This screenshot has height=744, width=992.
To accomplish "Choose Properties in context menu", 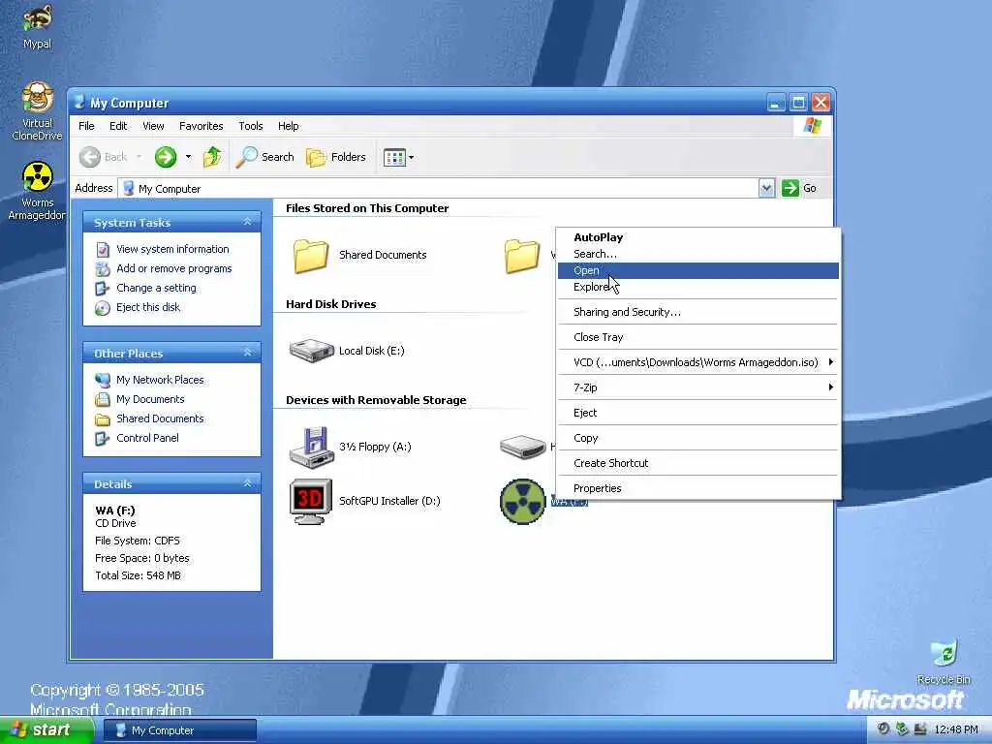I will (697, 488).
